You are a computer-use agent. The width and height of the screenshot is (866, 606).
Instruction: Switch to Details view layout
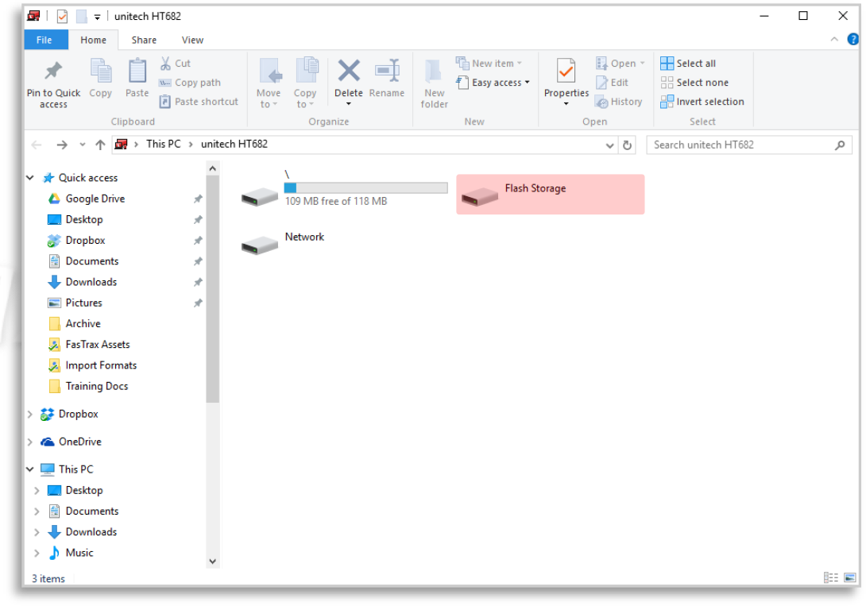[x=831, y=577]
